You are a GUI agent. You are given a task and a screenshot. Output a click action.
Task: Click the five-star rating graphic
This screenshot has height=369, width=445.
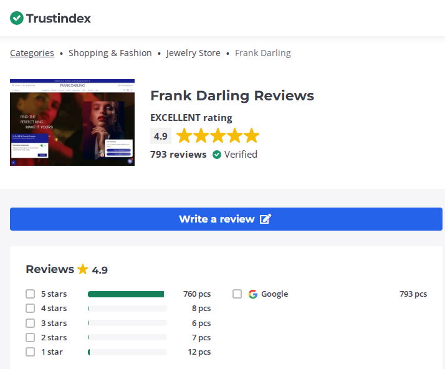218,135
